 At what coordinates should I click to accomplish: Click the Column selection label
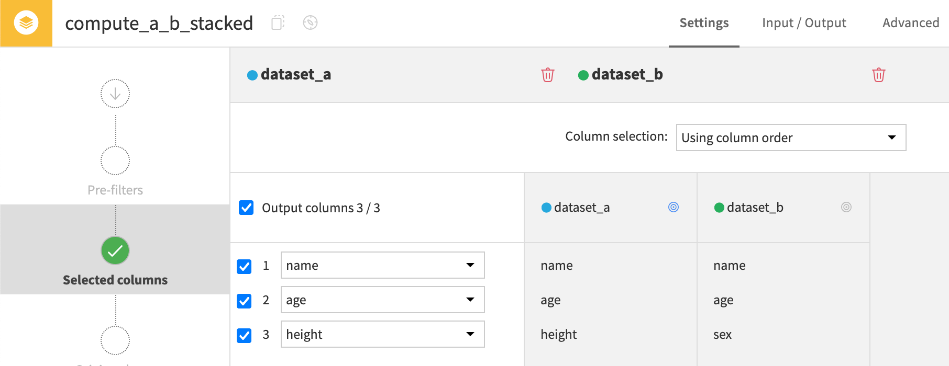616,136
